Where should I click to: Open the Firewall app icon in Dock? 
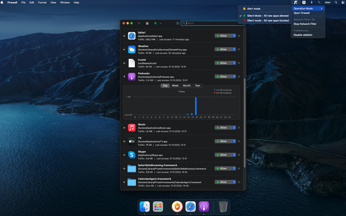(177, 207)
